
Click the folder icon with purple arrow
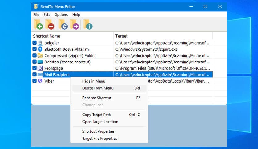pyautogui.click(x=75, y=24)
